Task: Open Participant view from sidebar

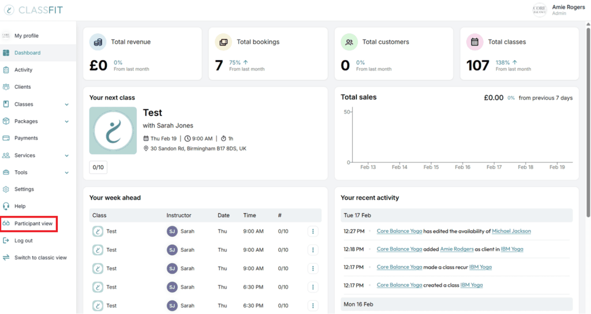Action: (x=33, y=223)
